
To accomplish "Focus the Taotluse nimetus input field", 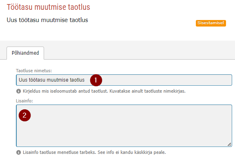I will (124, 80).
